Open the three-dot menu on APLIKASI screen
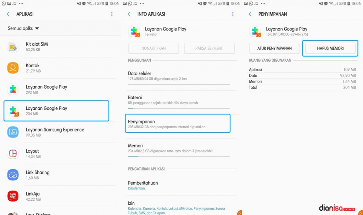Viewport: 363px width, 215px height. 112,14
